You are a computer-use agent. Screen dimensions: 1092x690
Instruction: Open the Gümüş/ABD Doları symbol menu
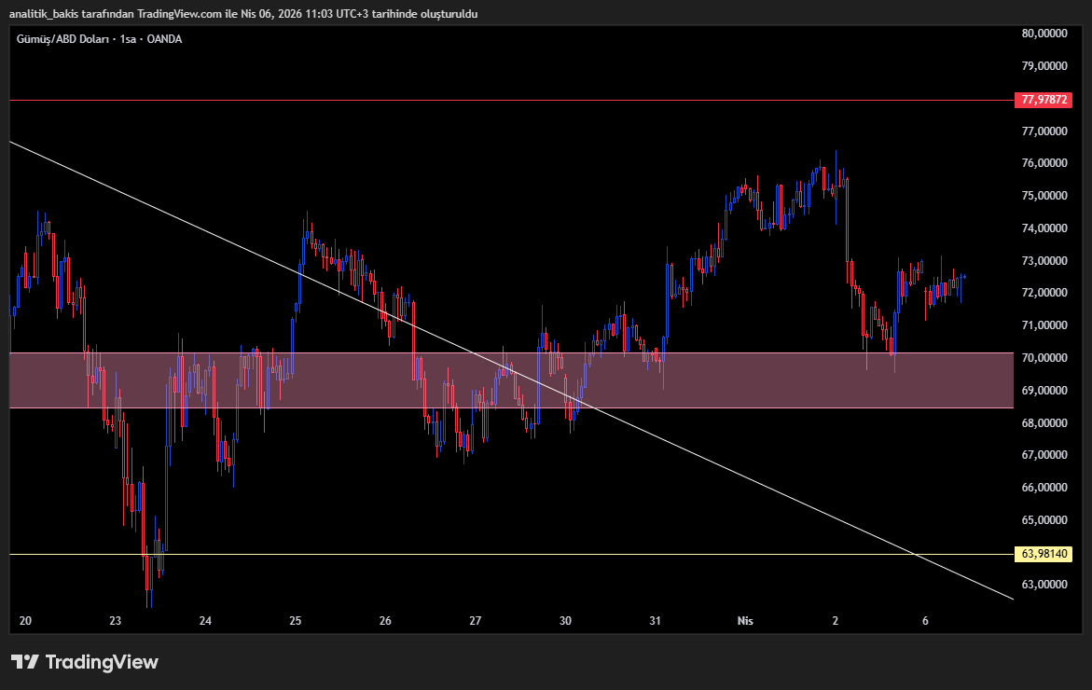[x=65, y=39]
